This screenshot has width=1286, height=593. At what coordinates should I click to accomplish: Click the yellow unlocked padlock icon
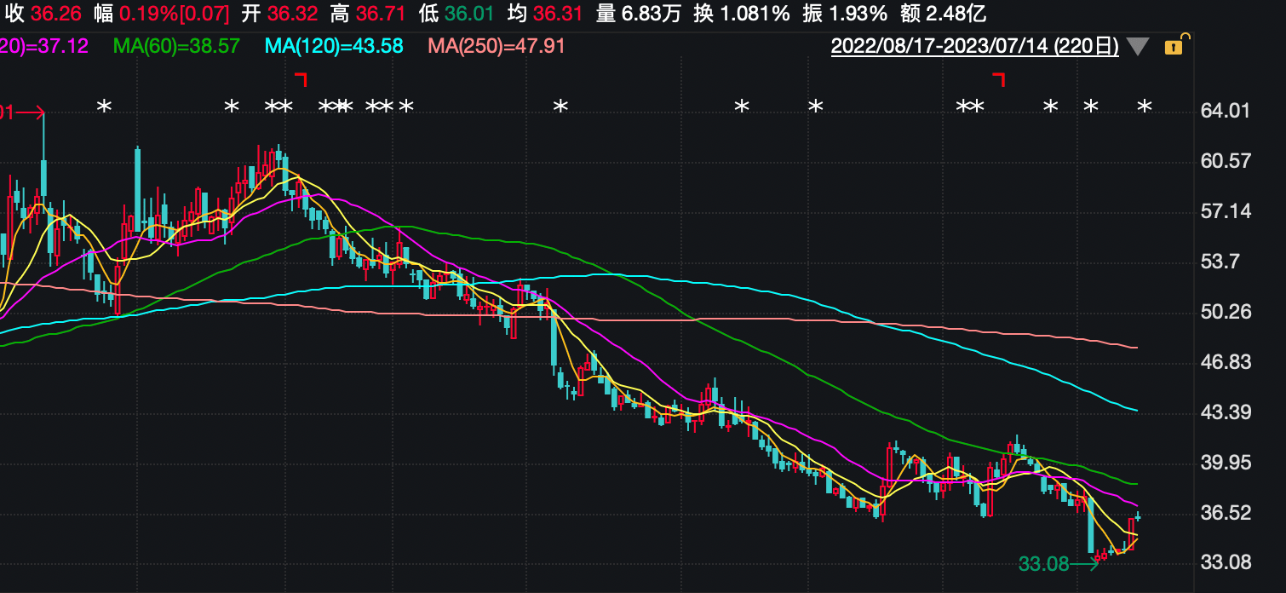point(1174,46)
